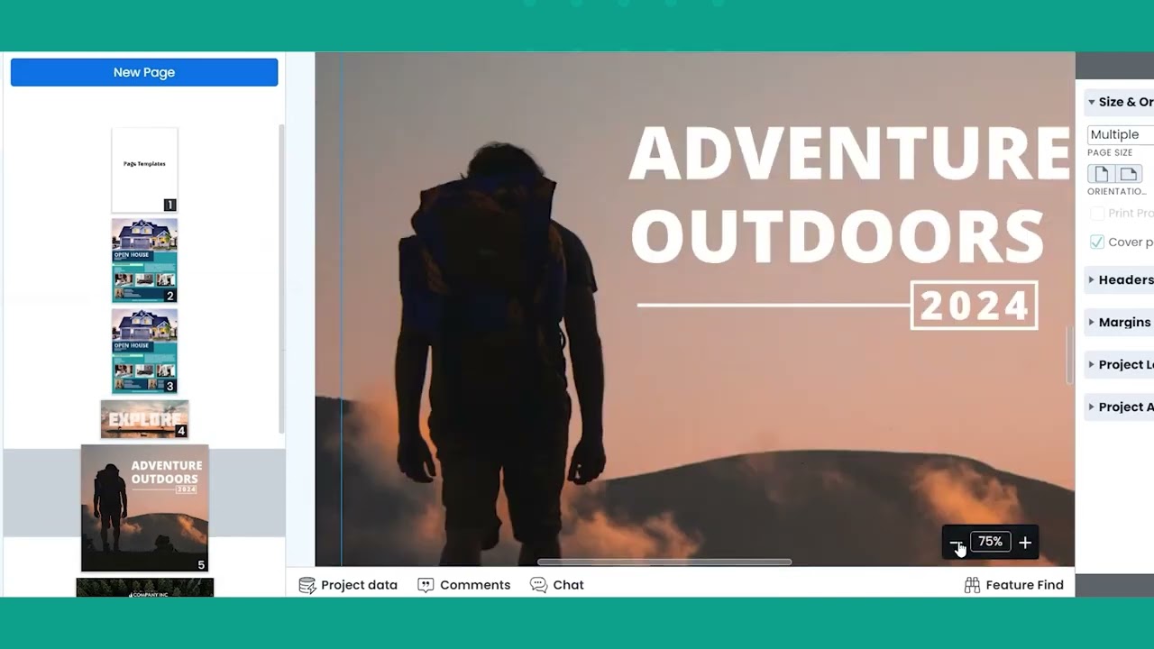The height and width of the screenshot is (649, 1154).
Task: Click the New Page button
Action: point(144,72)
